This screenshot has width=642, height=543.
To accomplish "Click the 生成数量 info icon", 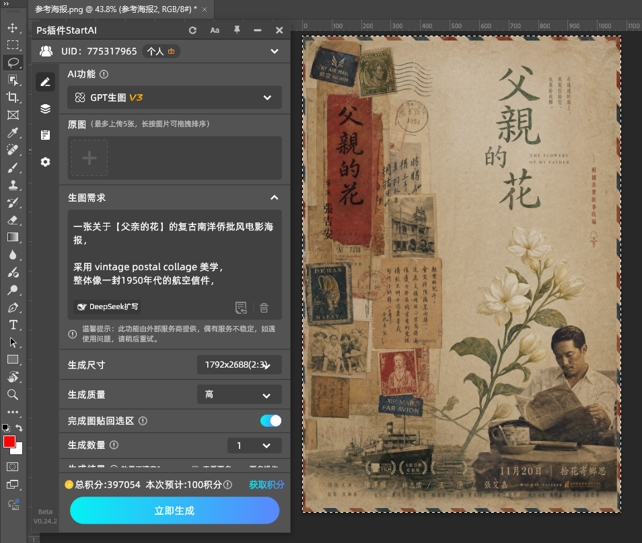I will tap(114, 445).
